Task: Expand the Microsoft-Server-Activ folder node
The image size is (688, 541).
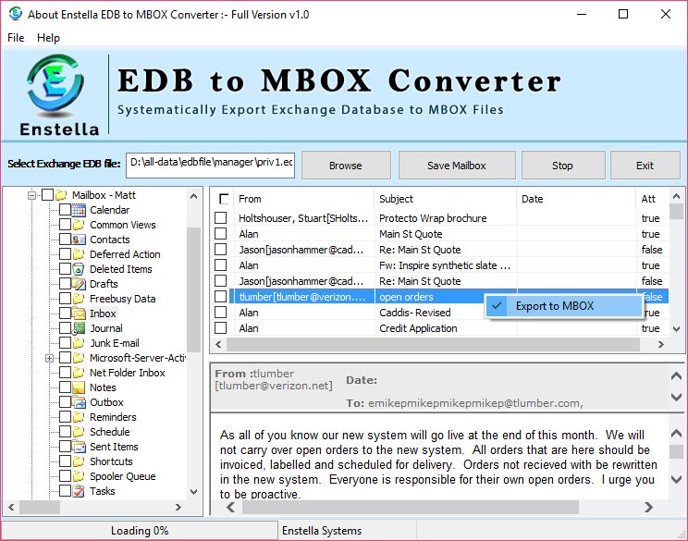Action: 49,358
